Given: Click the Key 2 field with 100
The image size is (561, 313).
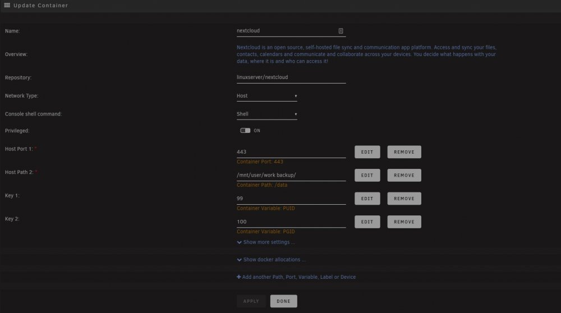Looking at the screenshot, I should tap(291, 222).
